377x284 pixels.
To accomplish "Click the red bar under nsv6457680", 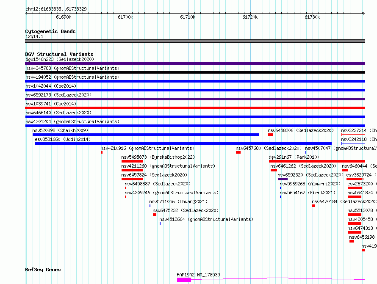I will click(238, 152).
